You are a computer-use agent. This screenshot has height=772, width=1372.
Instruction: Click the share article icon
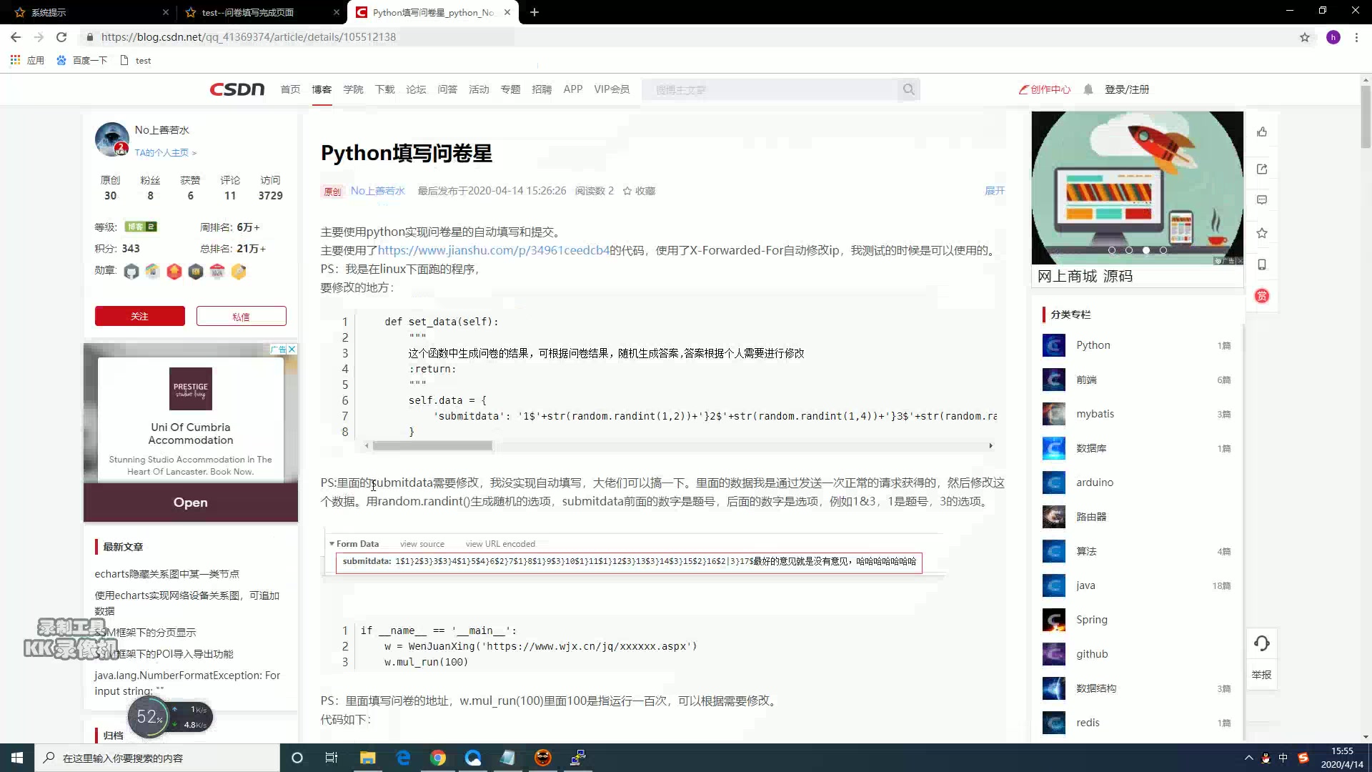(x=1262, y=169)
